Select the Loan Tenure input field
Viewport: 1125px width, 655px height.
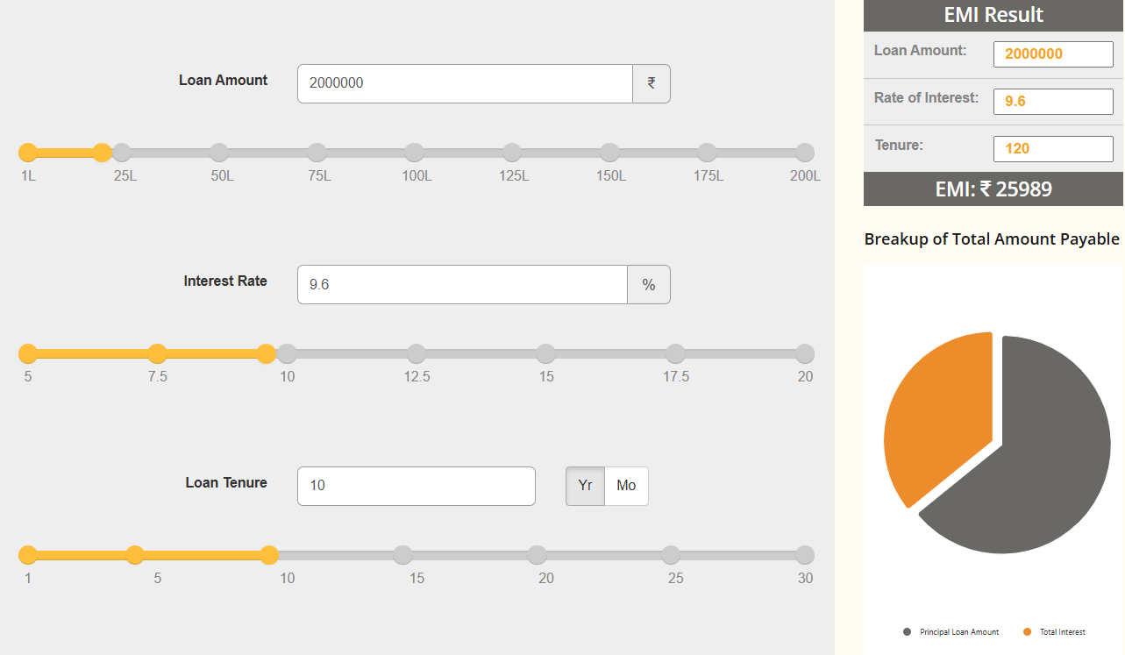(416, 486)
